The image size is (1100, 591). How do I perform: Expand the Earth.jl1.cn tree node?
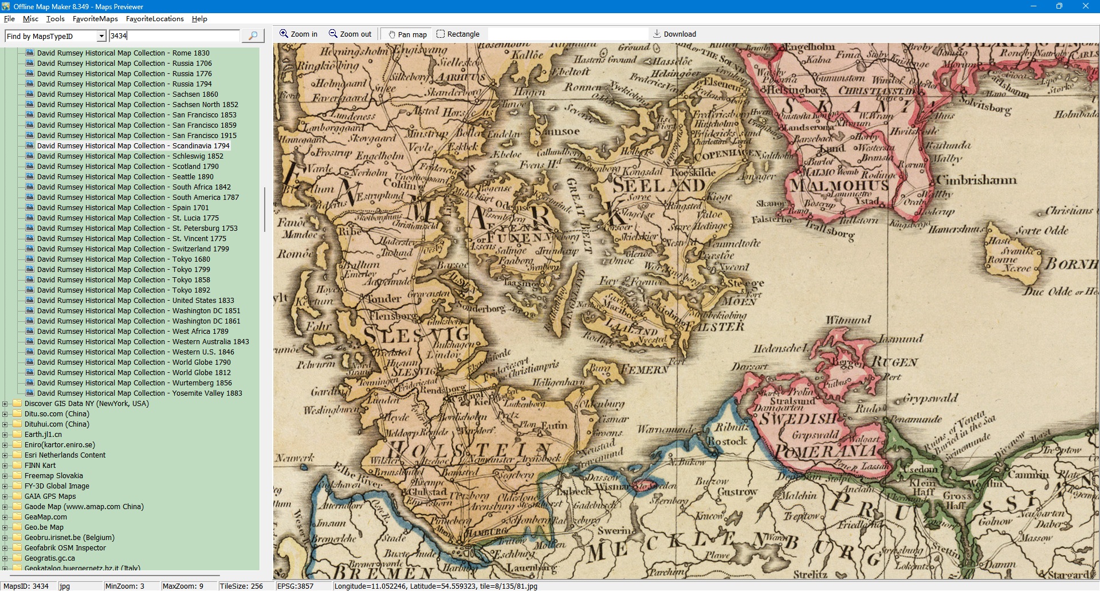5,435
